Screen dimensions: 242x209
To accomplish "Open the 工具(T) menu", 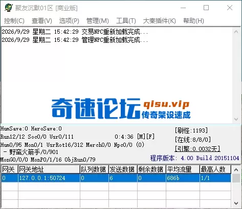I will point(126,21).
